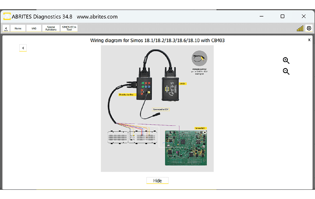Viewport: 315px width, 199px height.
Task: Zoom out of the wiring diagram
Action: [x=286, y=71]
